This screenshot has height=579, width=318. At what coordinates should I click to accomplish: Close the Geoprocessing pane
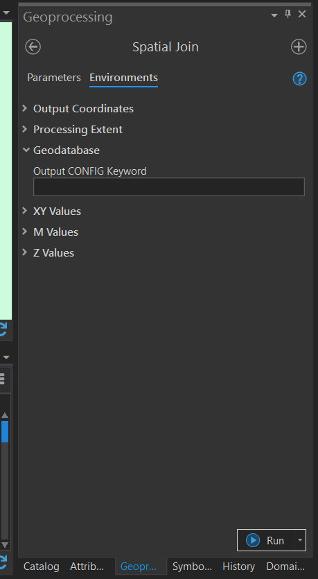coord(302,14)
